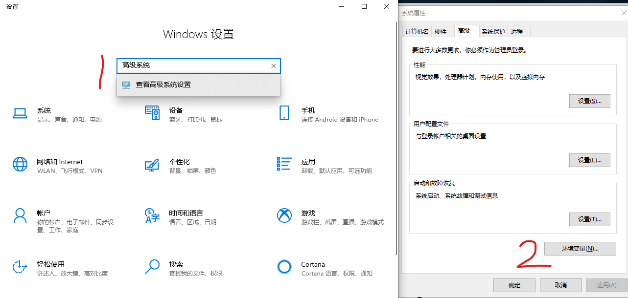The width and height of the screenshot is (628, 298).
Task: Maximize the Settings window
Action: [x=364, y=6]
